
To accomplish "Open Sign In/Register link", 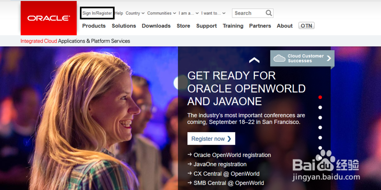I will point(97,13).
